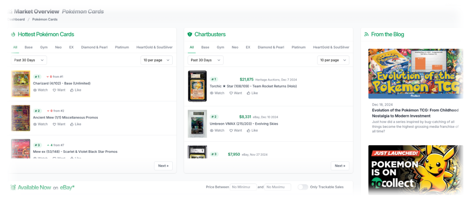
Task: Click the No Maximum price field
Action: pos(278,187)
